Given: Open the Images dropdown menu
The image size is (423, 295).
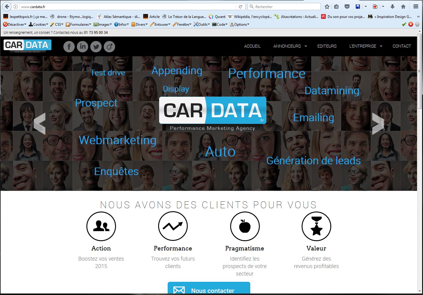Looking at the screenshot, I should [x=103, y=25].
